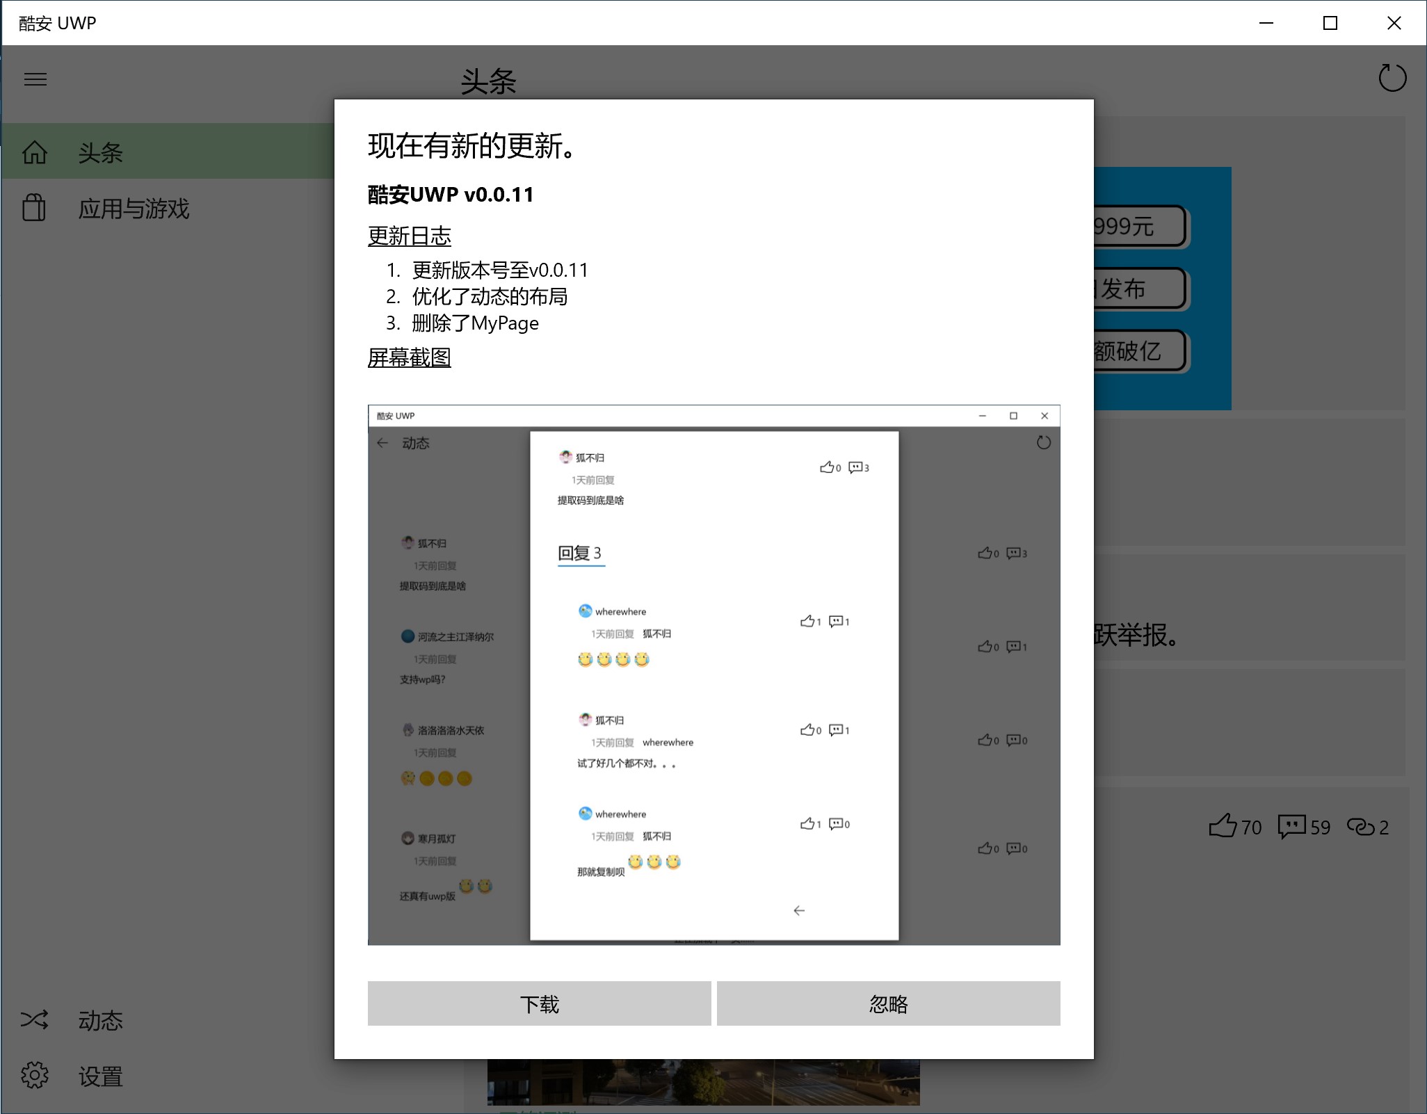Click the update screenshot preview image
The width and height of the screenshot is (1427, 1114).
point(713,675)
